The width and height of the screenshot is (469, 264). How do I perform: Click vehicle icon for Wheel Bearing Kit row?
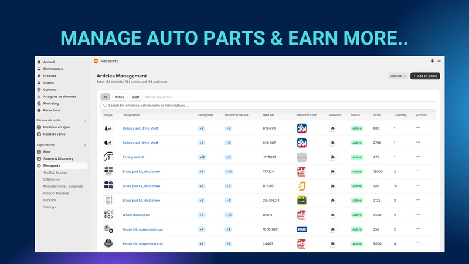pyautogui.click(x=332, y=215)
